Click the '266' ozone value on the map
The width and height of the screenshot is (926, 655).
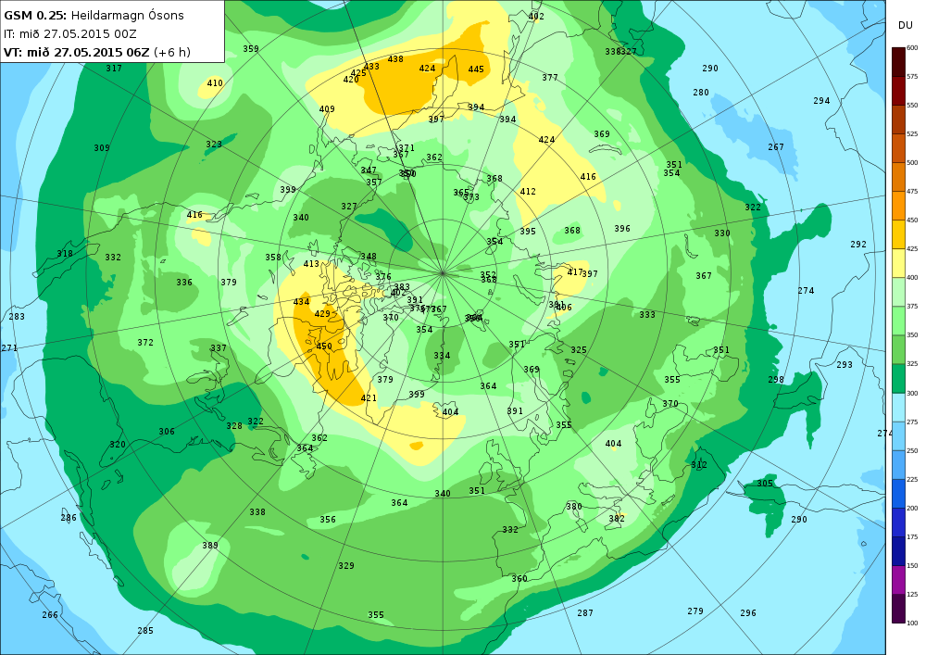[50, 615]
